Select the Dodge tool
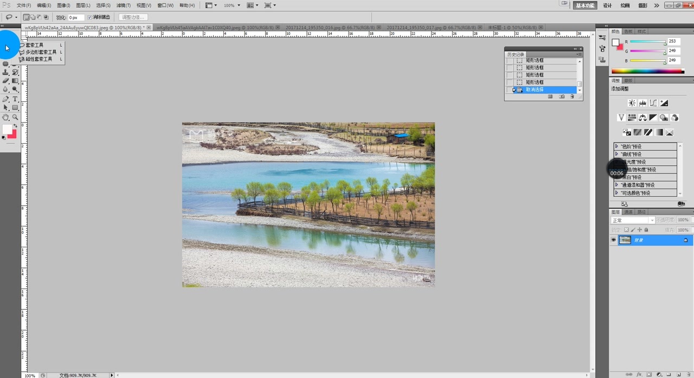 [15, 89]
